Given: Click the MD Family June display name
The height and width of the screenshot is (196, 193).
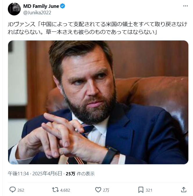Looking at the screenshot, I should 41,6.
